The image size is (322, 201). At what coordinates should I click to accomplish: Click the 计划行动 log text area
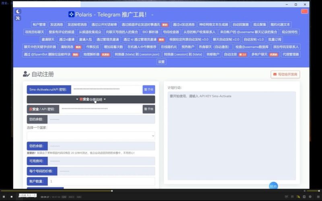tap(232, 136)
